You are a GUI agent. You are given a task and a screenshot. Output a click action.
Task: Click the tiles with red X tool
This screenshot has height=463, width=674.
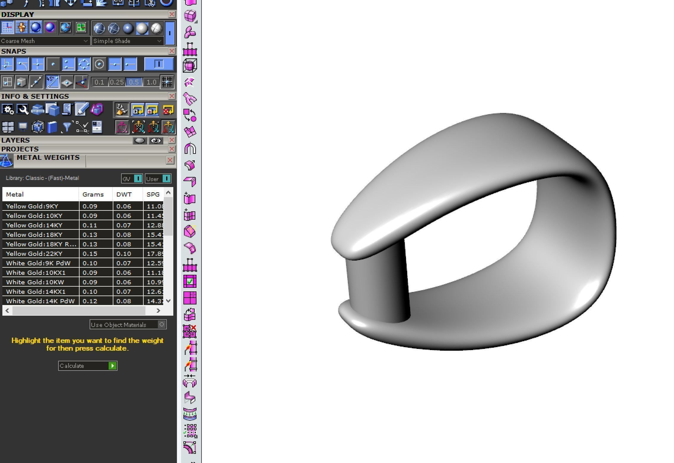(x=190, y=331)
